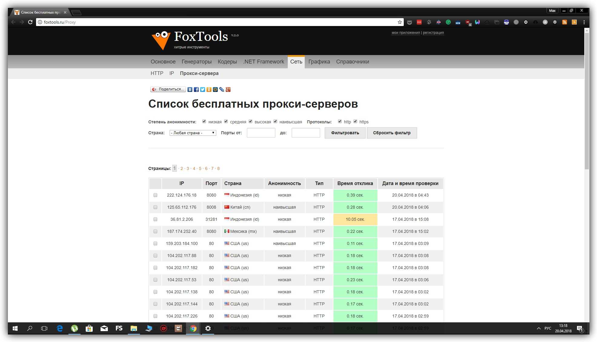Viewport: 597px width, 342px height.
Task: Click the Порты от input field
Action: pos(261,133)
